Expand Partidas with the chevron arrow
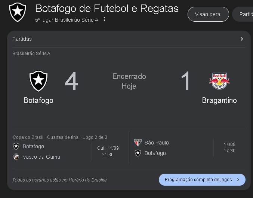 point(242,39)
